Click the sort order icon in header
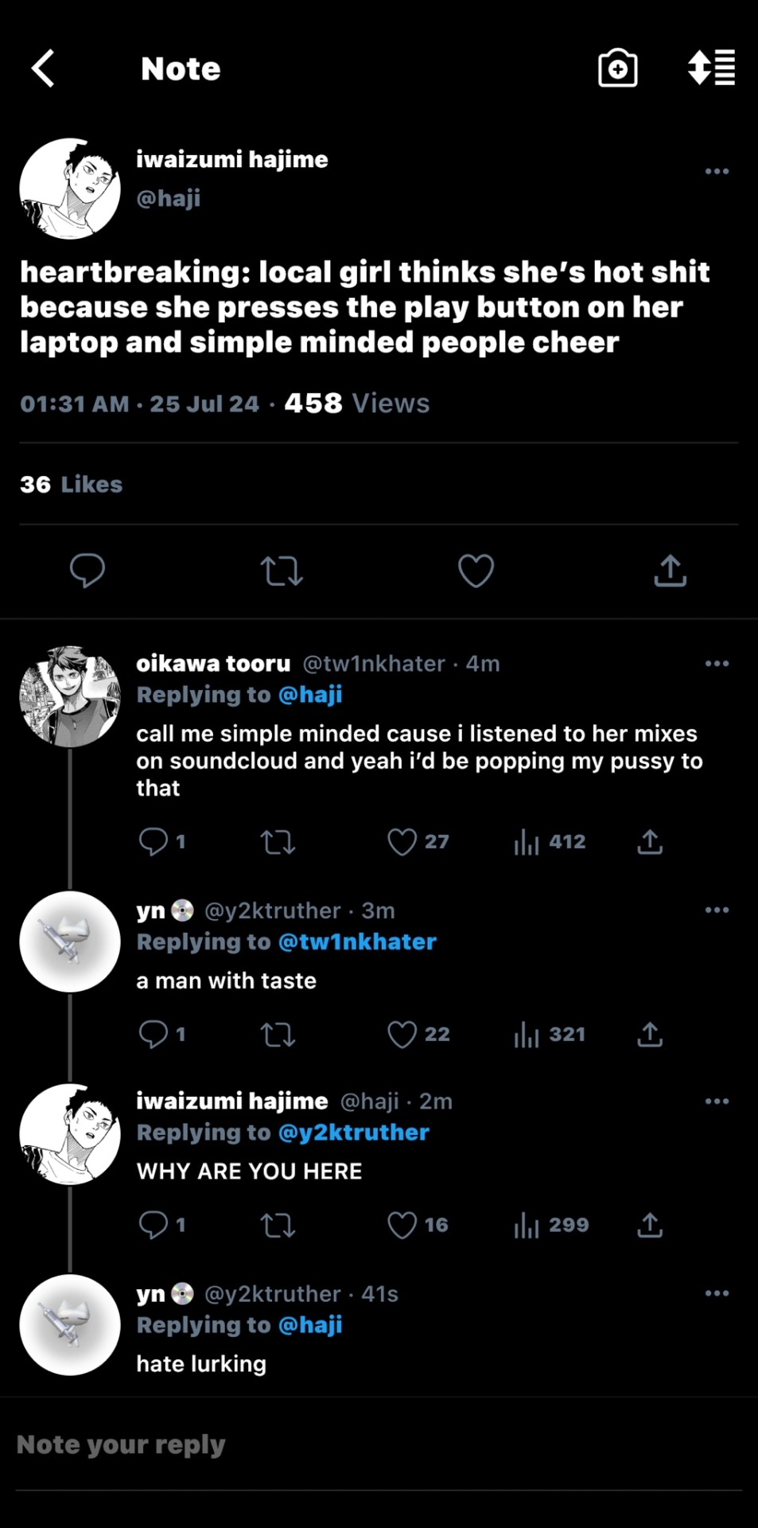The height and width of the screenshot is (1528, 758). [x=711, y=68]
